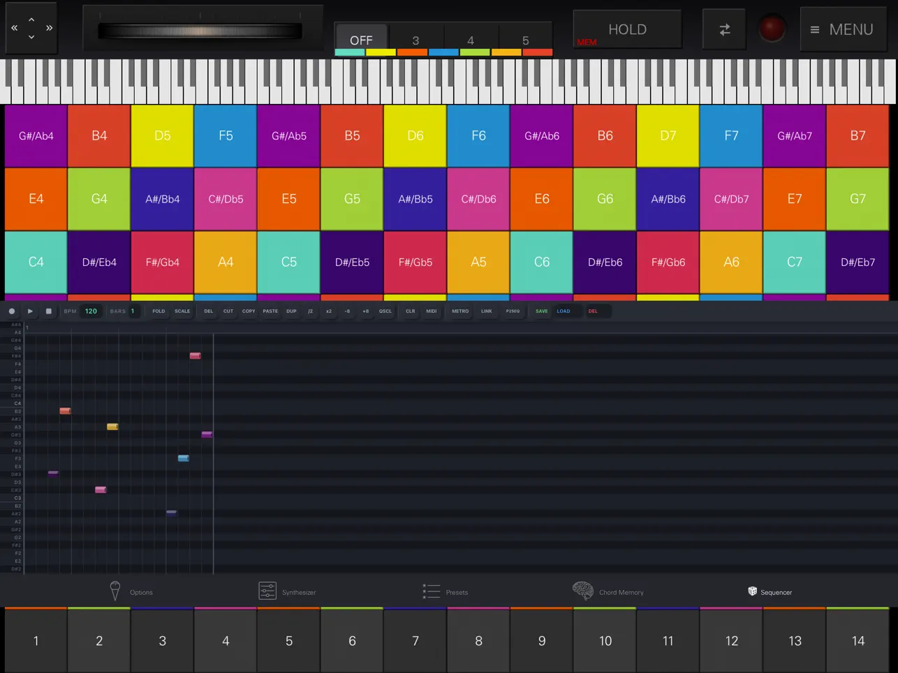Play the G#/Ab4 pad
The image size is (898, 673).
coord(36,136)
